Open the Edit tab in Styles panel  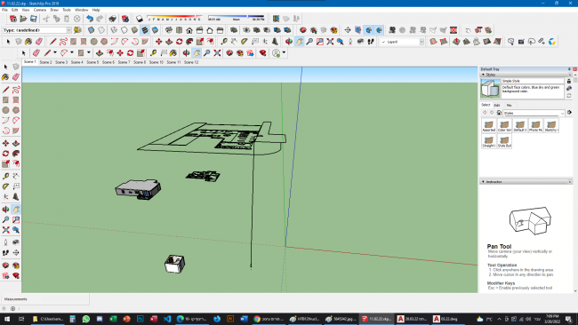(497, 106)
